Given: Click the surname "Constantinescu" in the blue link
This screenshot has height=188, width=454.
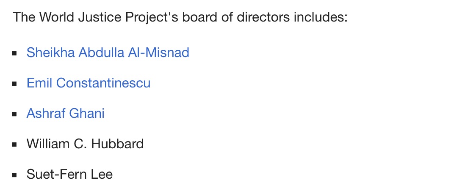Looking at the screenshot, I should tap(103, 83).
